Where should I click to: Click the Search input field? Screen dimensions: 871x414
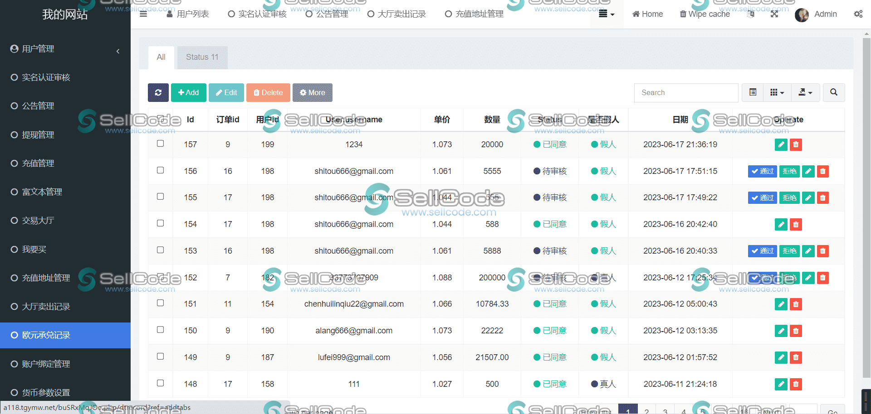tap(686, 92)
